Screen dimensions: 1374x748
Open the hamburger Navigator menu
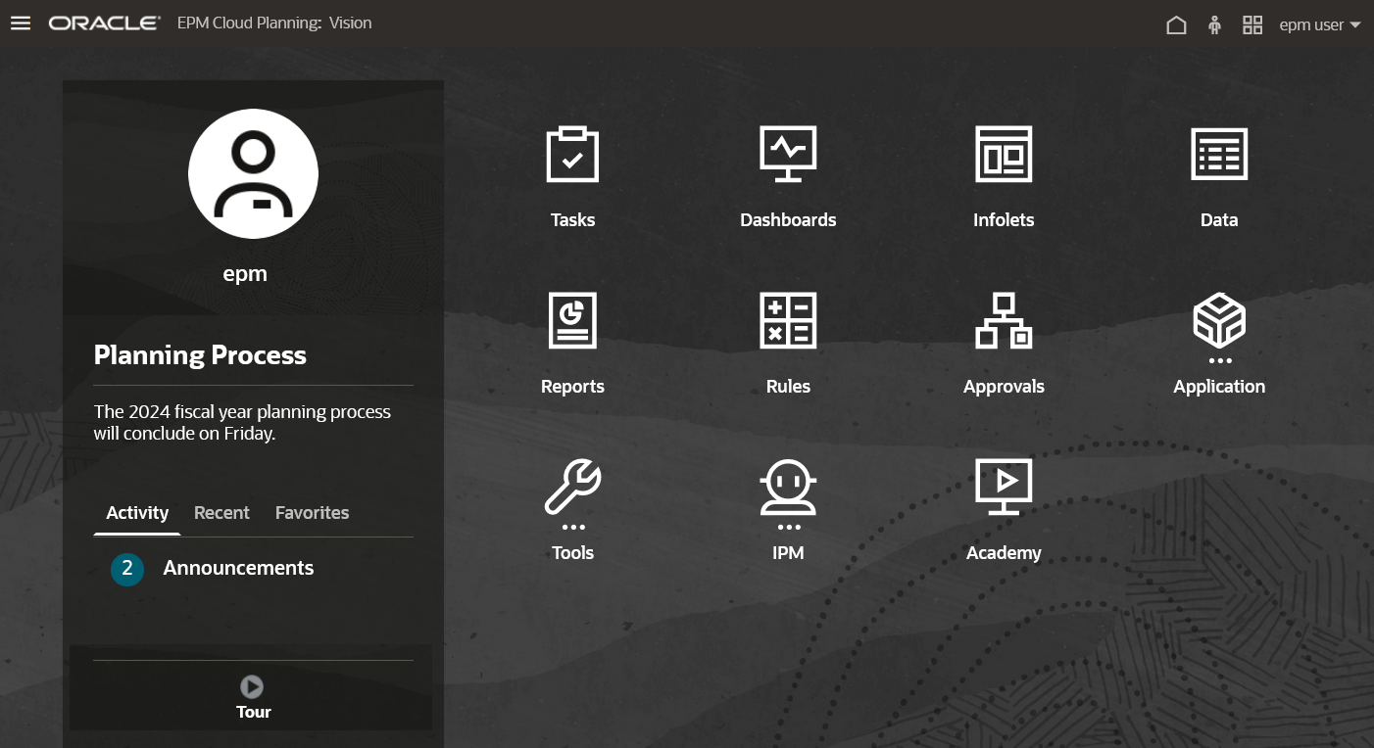click(x=21, y=23)
